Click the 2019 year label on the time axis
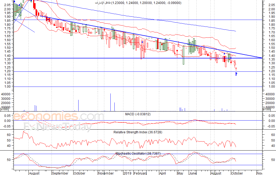The image size is (276, 175). click(127, 173)
